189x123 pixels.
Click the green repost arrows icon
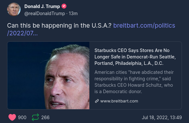pyautogui.click(x=35, y=117)
